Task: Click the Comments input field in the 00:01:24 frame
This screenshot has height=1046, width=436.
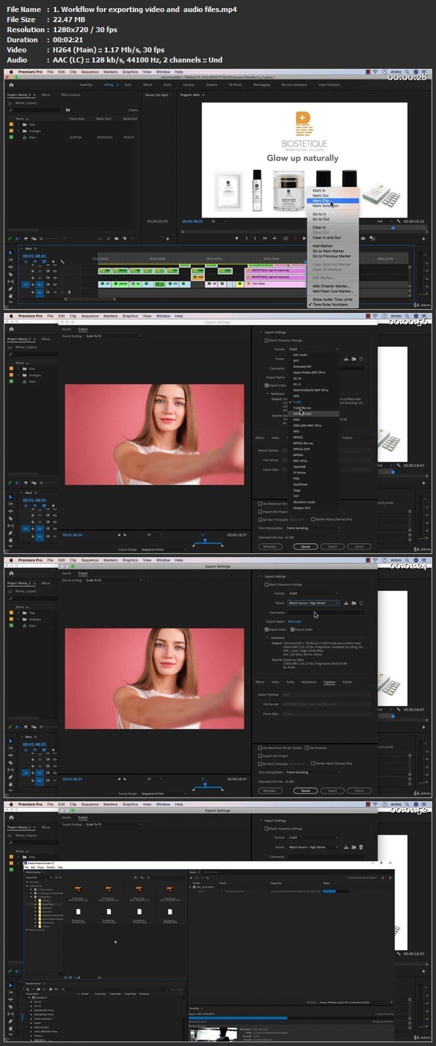Action: (326, 613)
